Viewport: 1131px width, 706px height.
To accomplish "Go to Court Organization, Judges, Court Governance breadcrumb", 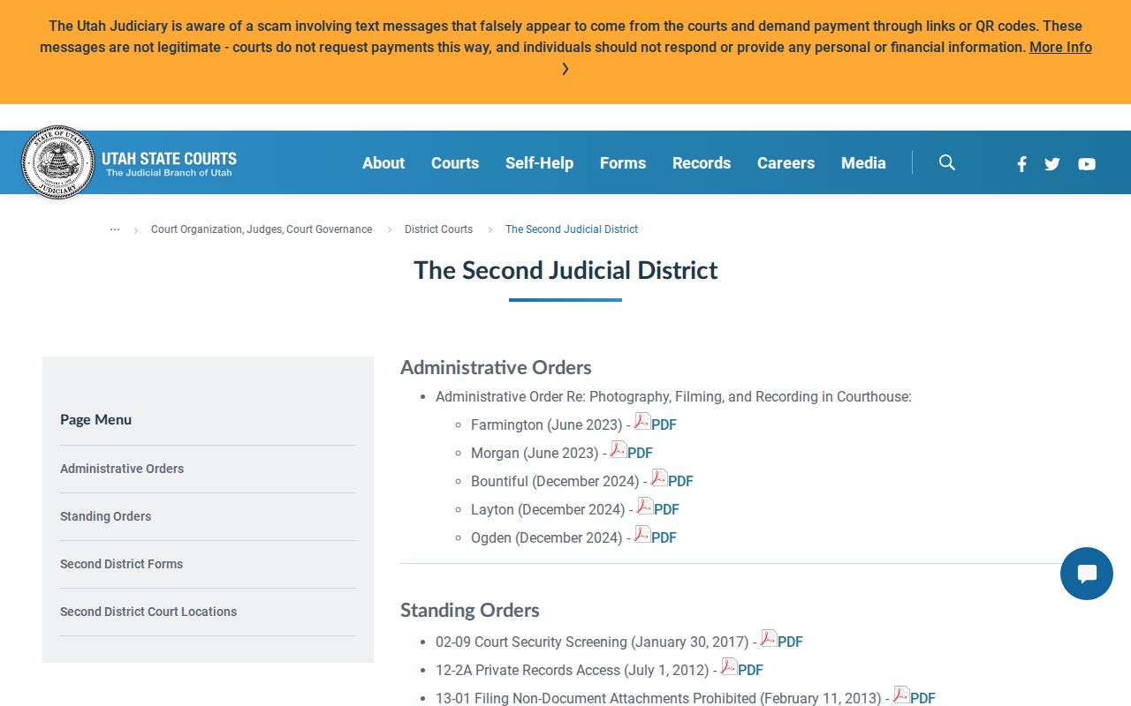I will point(262,229).
